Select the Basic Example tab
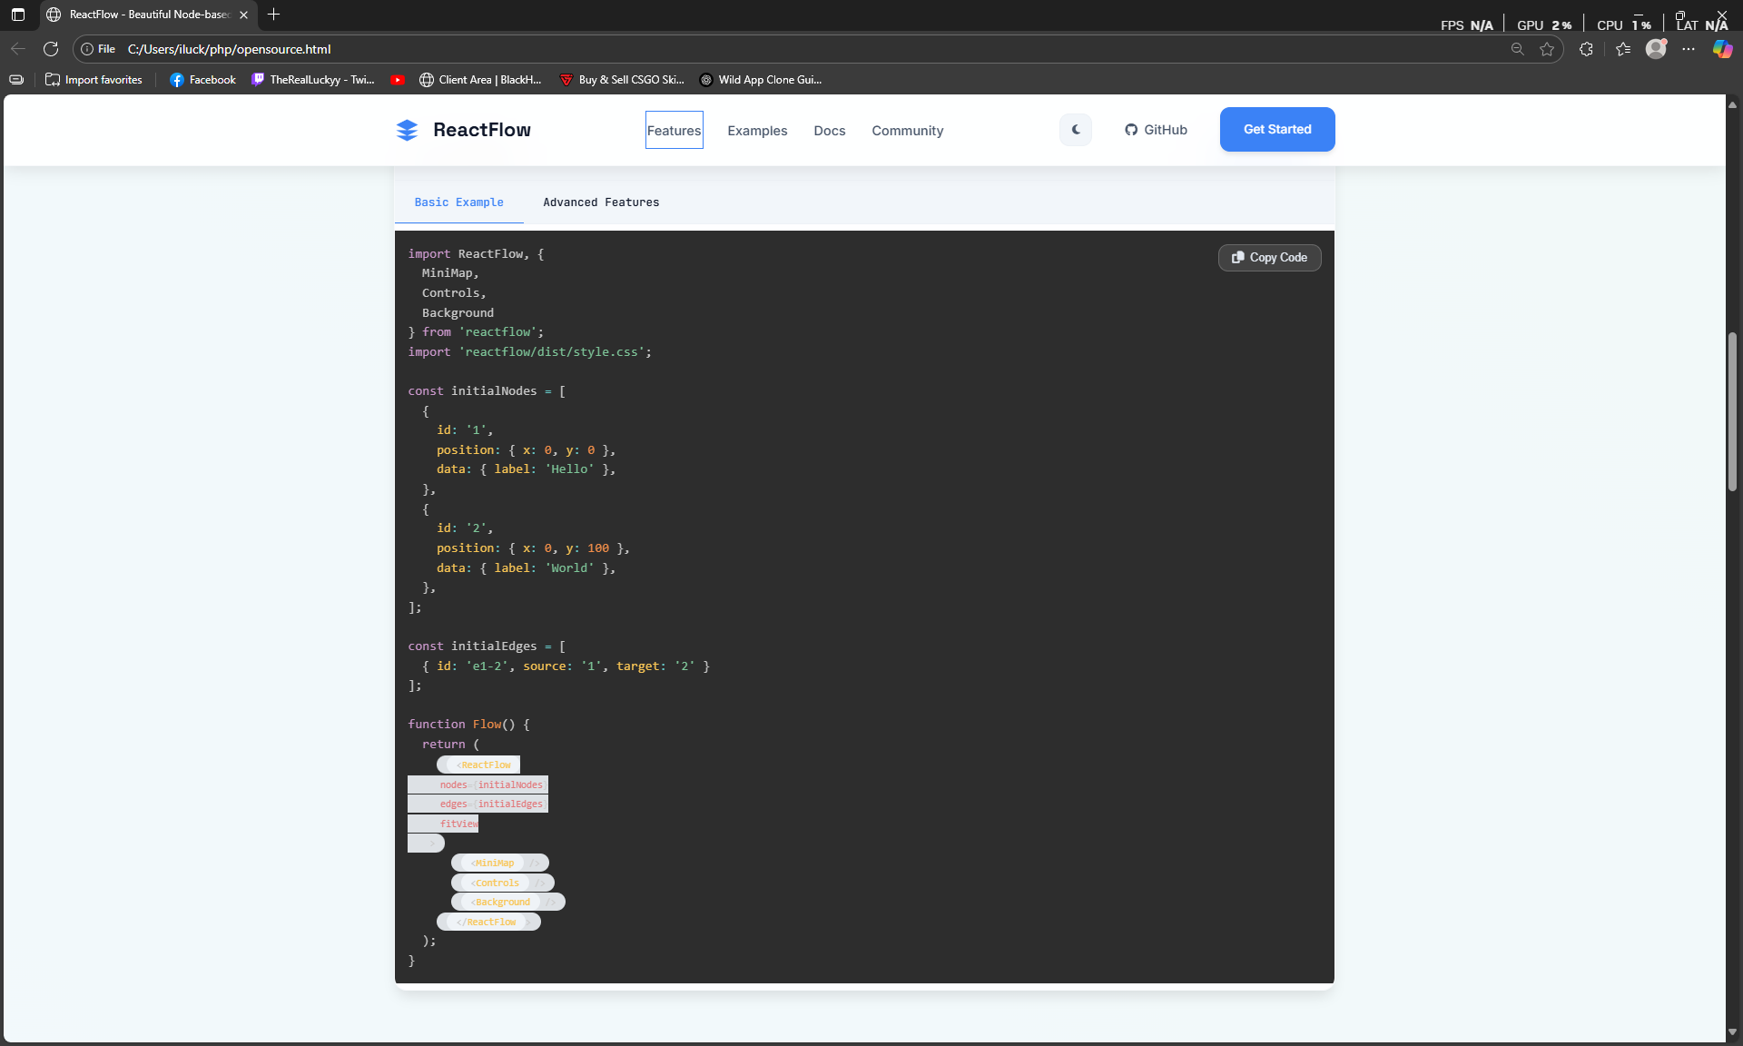The image size is (1743, 1046). [458, 202]
